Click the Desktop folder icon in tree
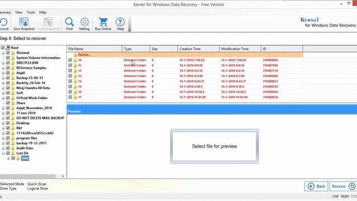 click(13, 123)
